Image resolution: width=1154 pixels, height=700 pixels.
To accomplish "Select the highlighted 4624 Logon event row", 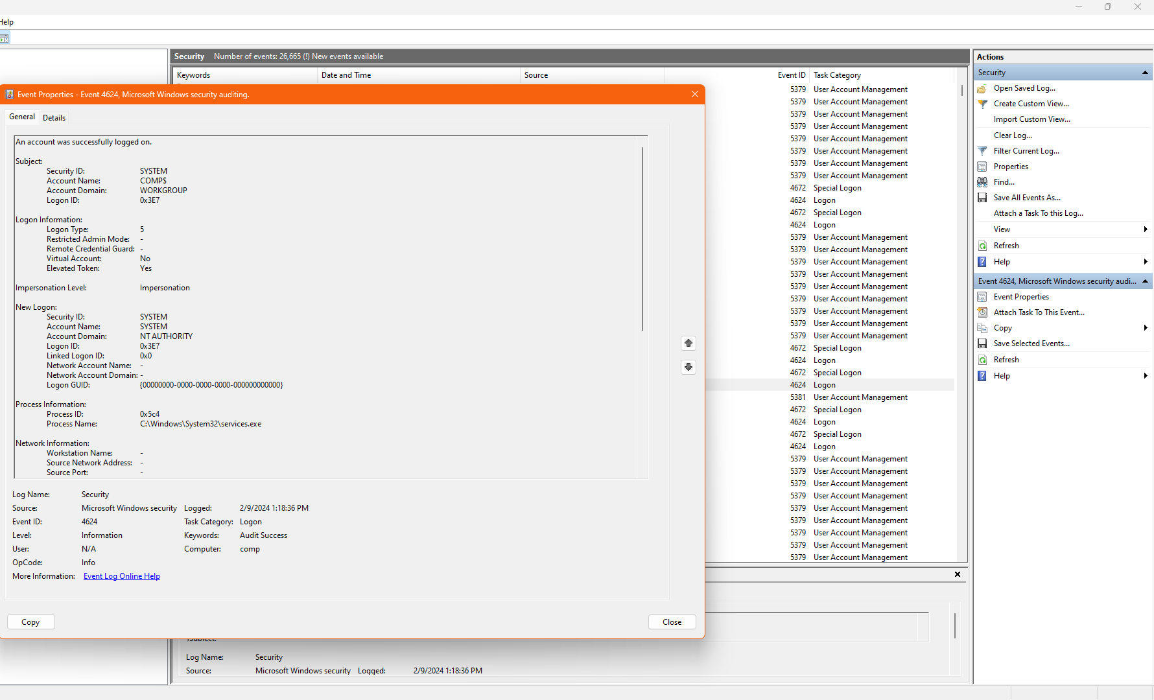I will click(830, 385).
